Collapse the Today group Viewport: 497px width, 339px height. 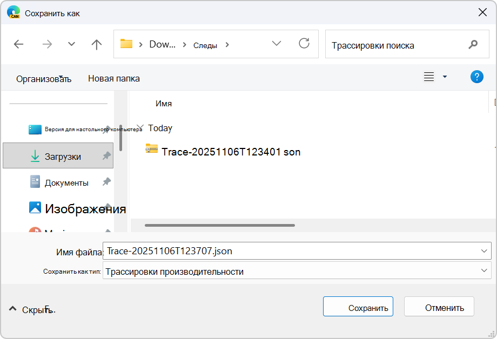[140, 128]
